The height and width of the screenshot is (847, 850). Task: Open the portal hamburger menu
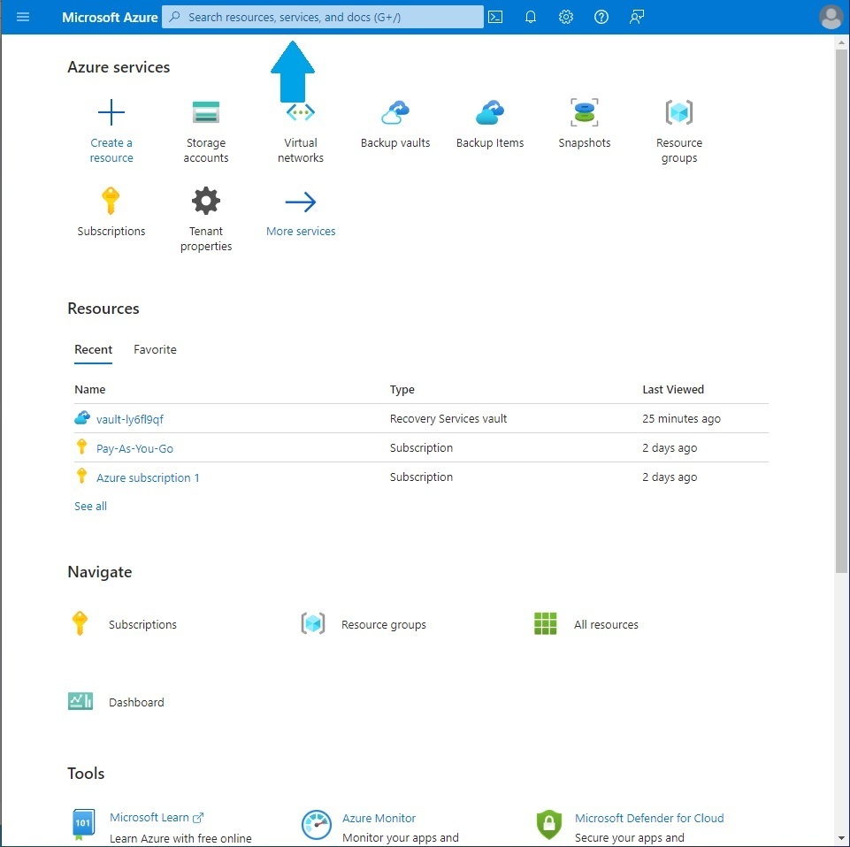coord(23,17)
